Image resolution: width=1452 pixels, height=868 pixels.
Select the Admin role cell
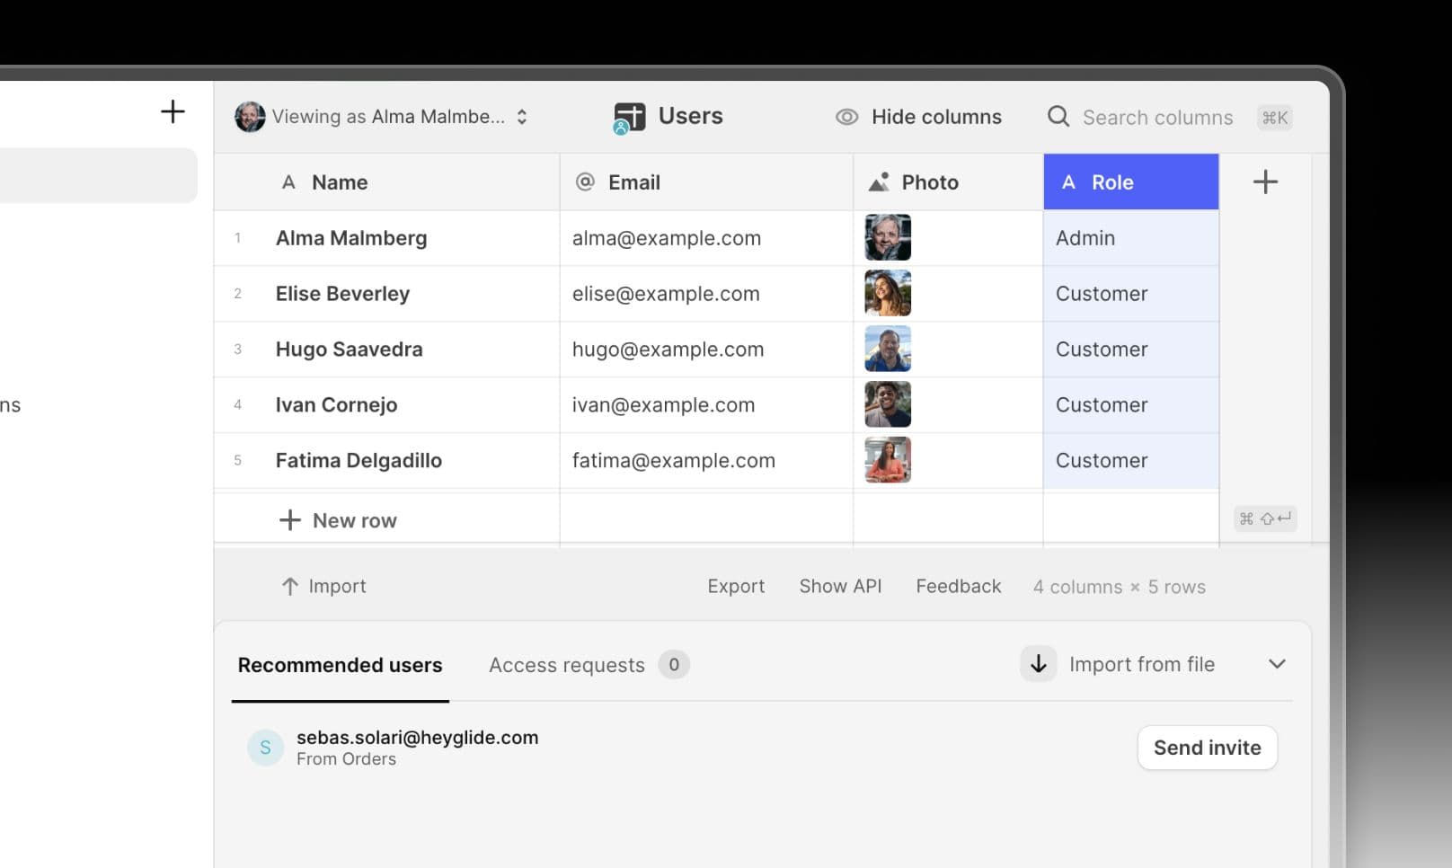click(x=1131, y=238)
